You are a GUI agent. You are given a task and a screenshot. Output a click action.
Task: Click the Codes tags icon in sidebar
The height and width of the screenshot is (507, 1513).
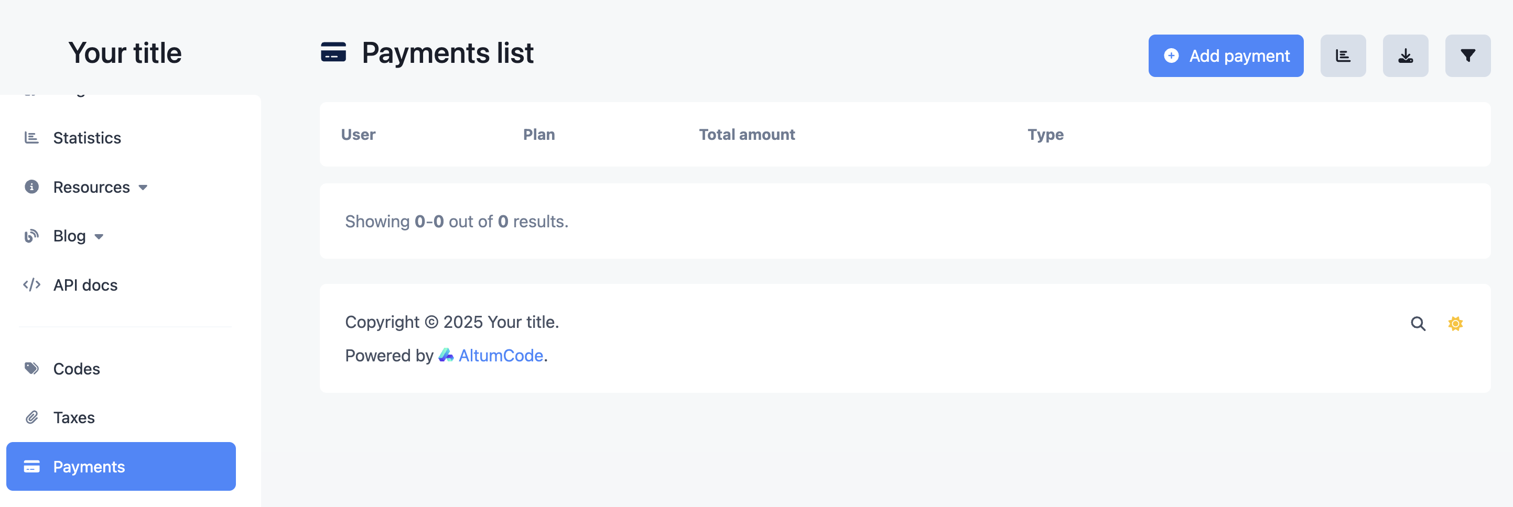coord(31,369)
